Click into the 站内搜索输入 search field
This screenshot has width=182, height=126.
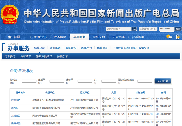click(x=118, y=29)
